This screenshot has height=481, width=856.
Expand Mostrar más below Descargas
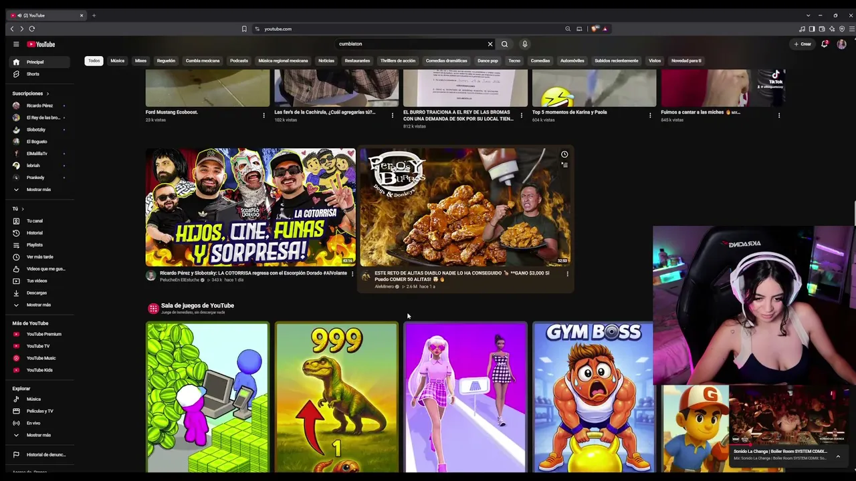[40, 305]
